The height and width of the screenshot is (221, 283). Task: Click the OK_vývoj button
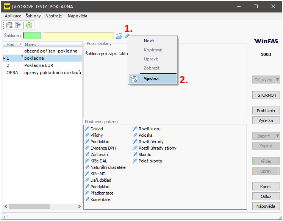(x=264, y=80)
